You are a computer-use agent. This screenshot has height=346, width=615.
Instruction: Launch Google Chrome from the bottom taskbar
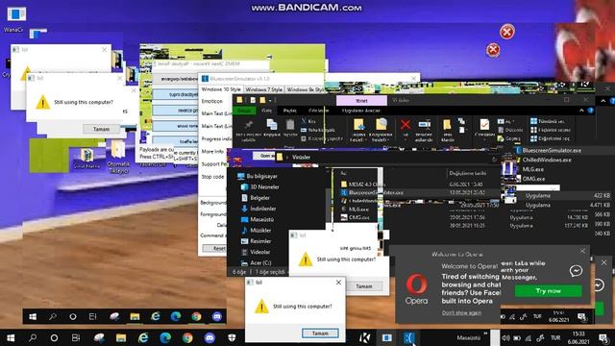187,337
